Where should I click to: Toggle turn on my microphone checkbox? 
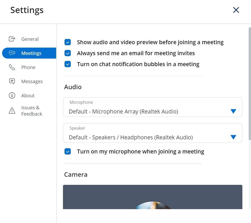tap(68, 151)
